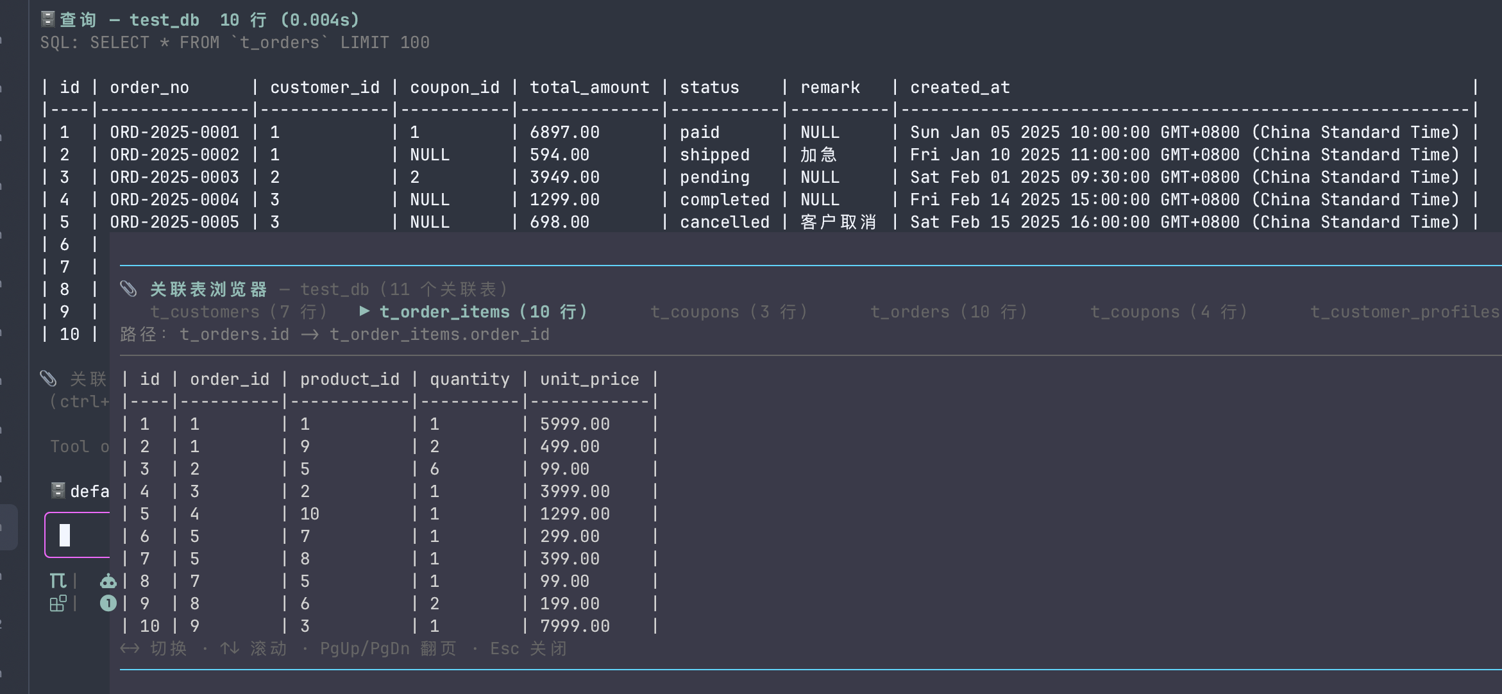Image resolution: width=1502 pixels, height=694 pixels.
Task: Click the customer_id column header
Action: 325,87
